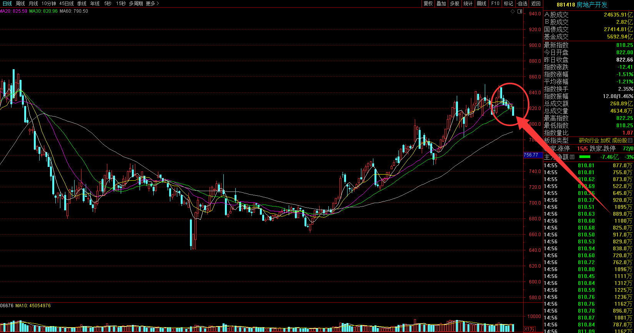Select the 15秒 period tab
Image resolution: width=634 pixels, height=333 pixels.
(x=121, y=3)
